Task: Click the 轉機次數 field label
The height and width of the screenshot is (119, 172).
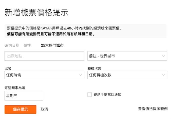Action: click(94, 69)
